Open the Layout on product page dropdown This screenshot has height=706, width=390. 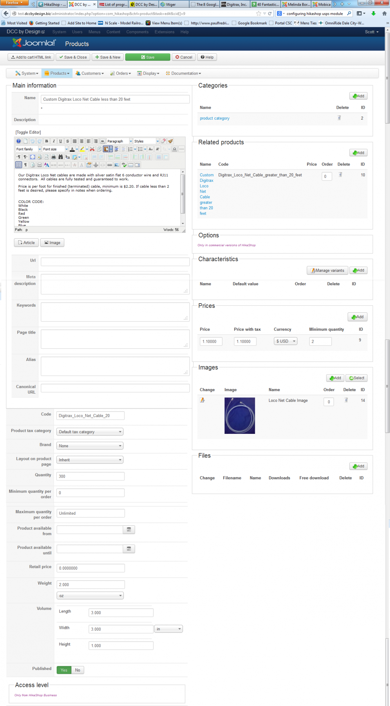click(90, 460)
